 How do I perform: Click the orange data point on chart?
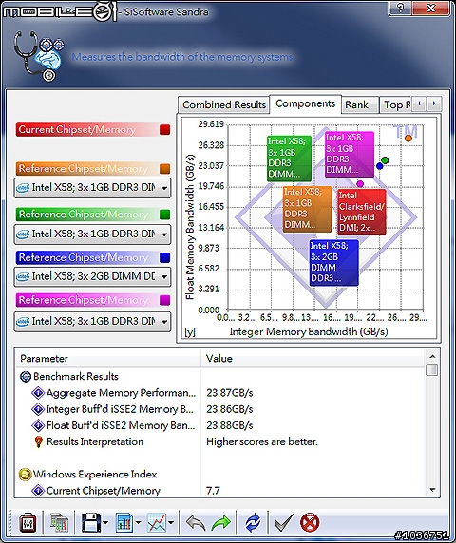click(408, 139)
